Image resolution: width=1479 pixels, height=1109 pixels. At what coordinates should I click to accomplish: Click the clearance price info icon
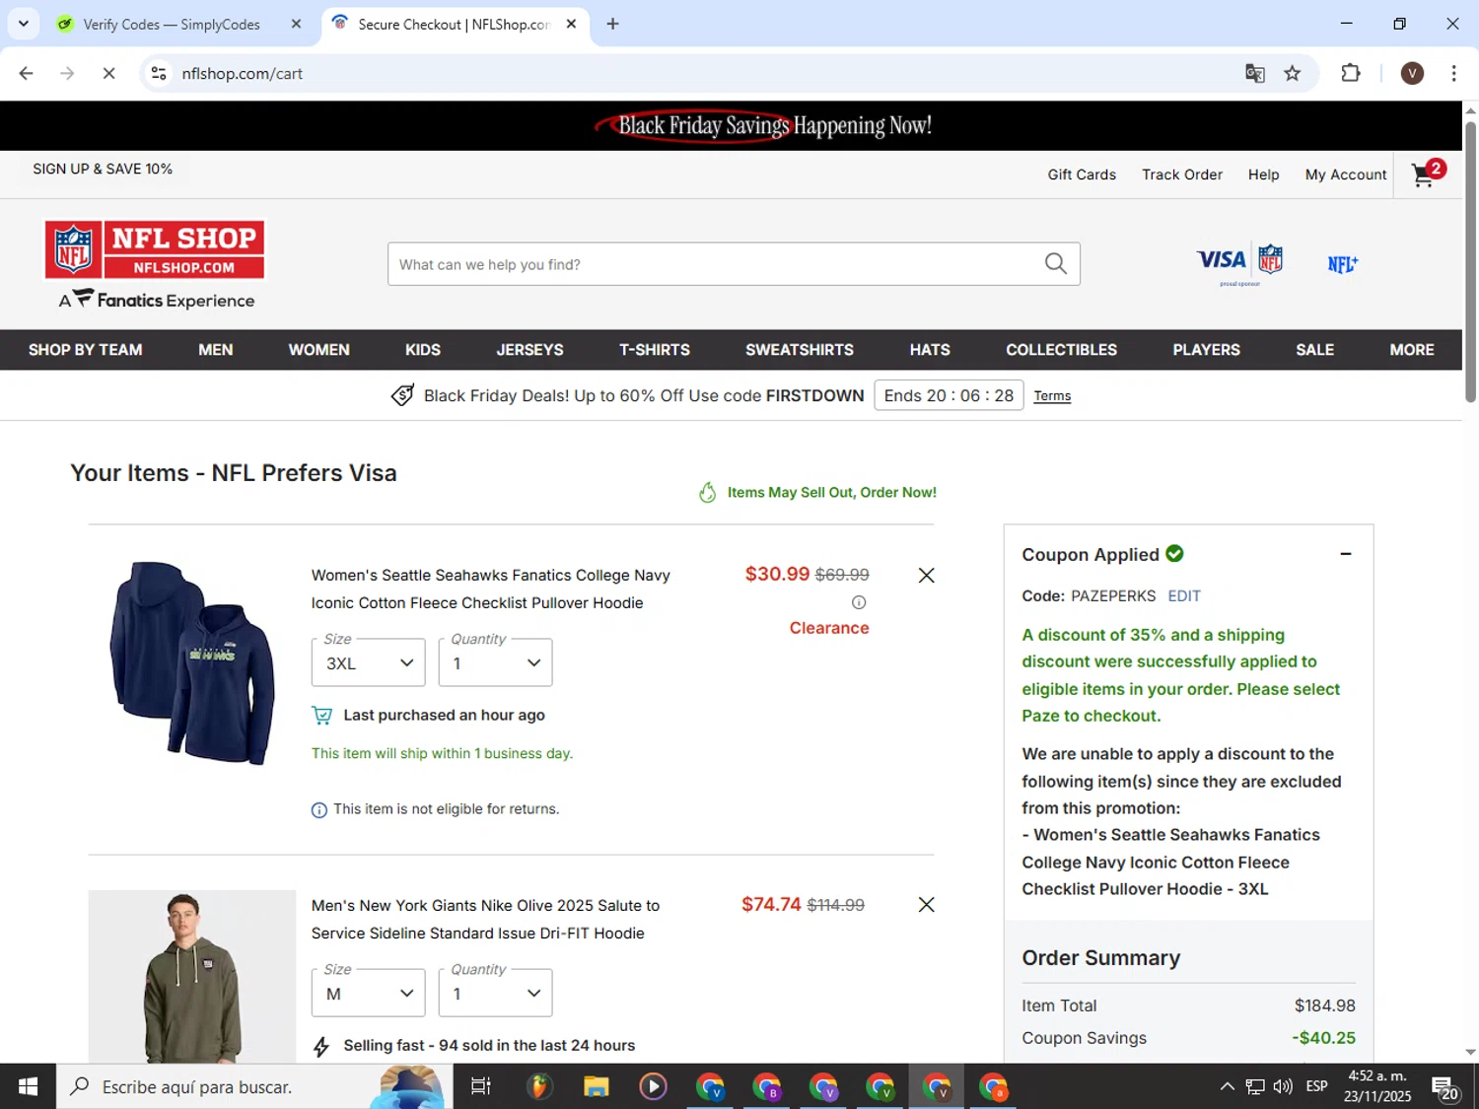pos(859,602)
